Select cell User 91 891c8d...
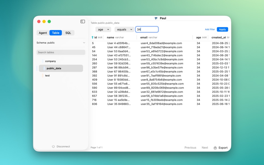The width and height of the screenshot is (264, 165). click(118, 76)
